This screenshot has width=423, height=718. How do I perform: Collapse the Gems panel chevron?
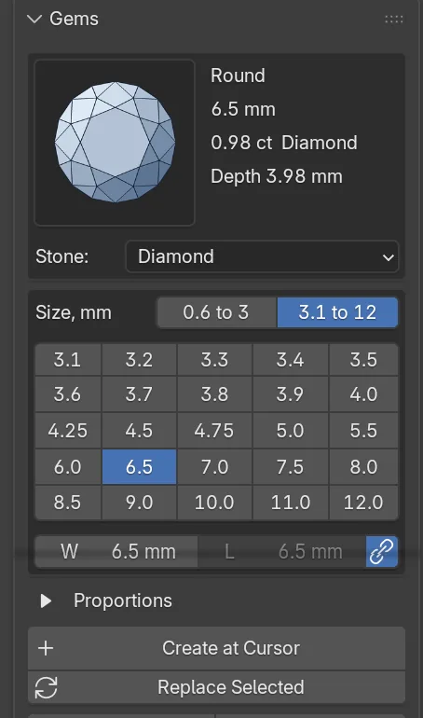(x=34, y=20)
